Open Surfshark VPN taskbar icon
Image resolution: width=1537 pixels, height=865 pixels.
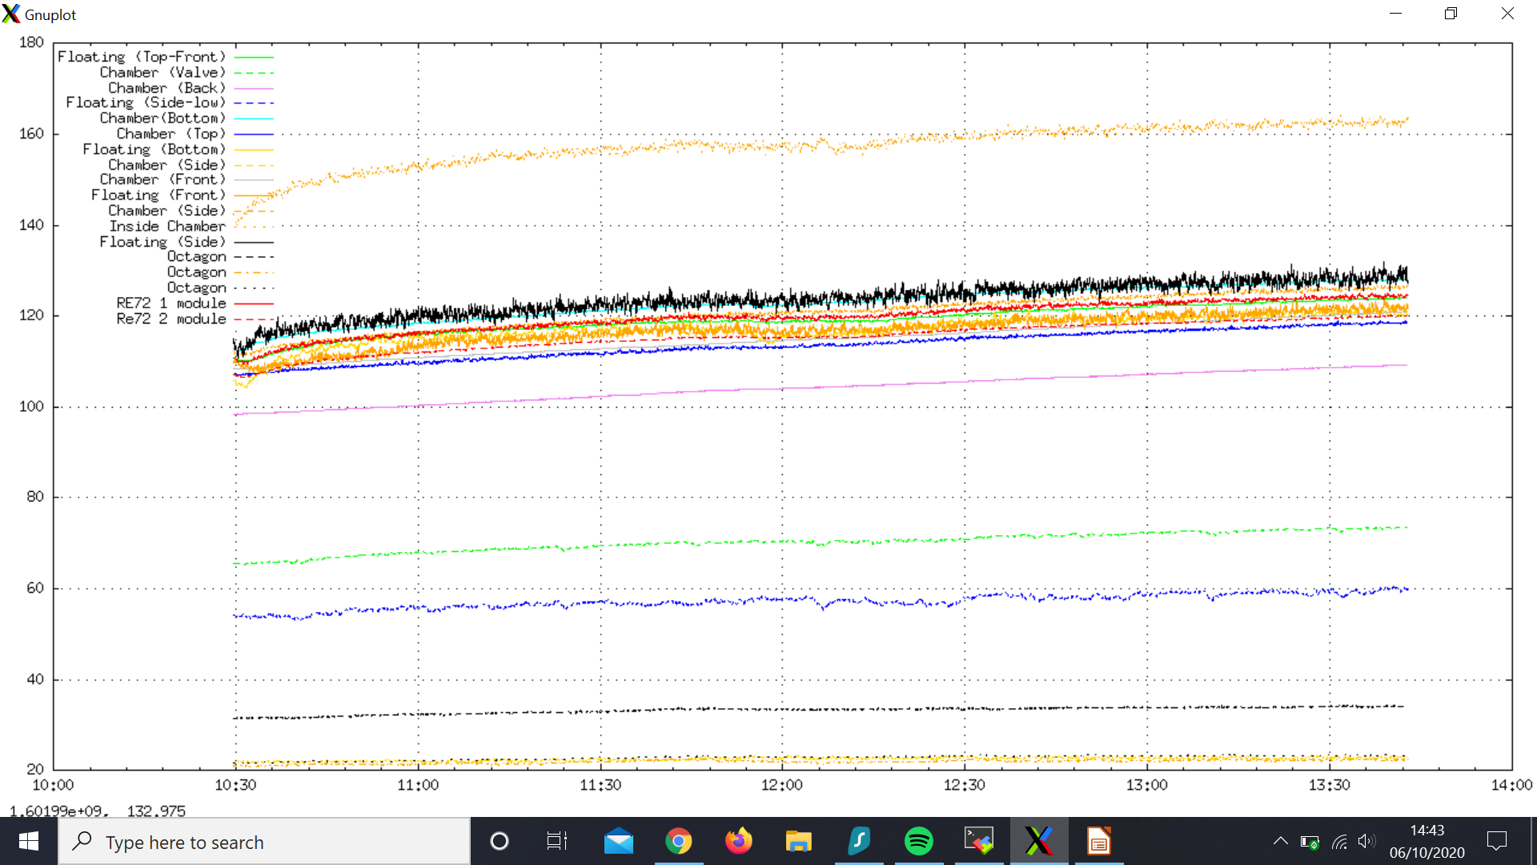tap(858, 841)
